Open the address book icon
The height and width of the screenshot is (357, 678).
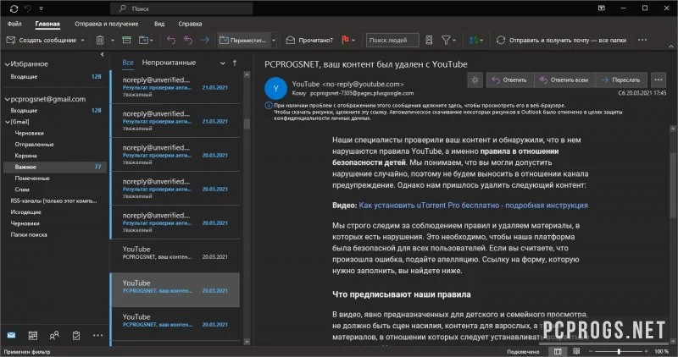click(x=429, y=40)
